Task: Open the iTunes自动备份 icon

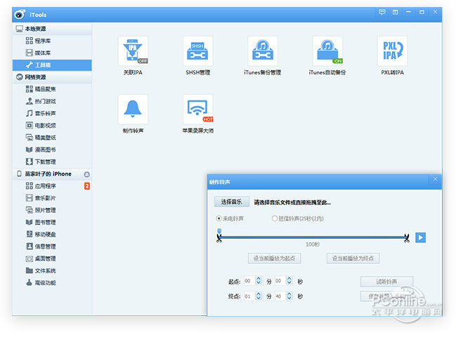Action: [x=327, y=51]
